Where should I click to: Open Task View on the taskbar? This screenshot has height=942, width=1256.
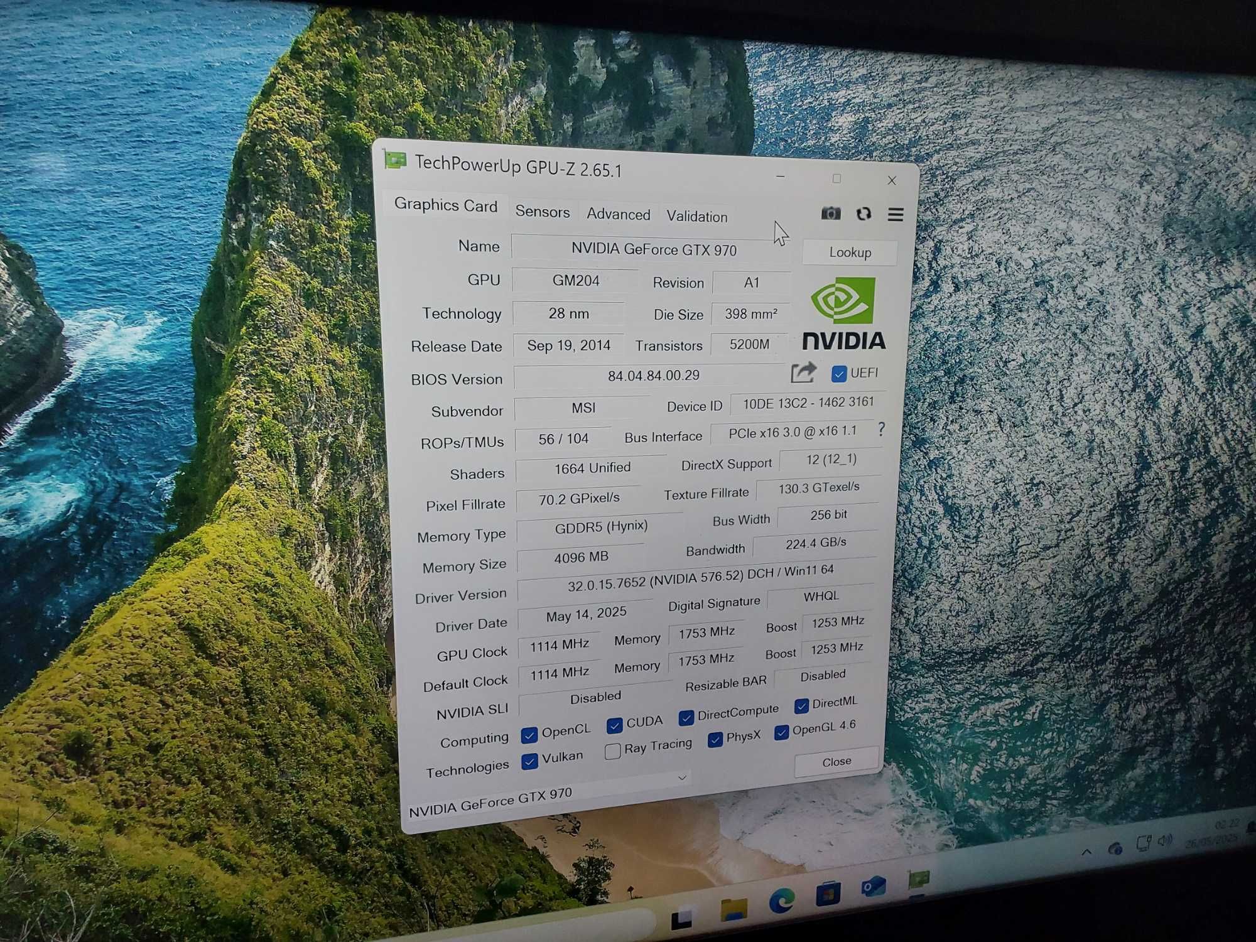pos(682,918)
